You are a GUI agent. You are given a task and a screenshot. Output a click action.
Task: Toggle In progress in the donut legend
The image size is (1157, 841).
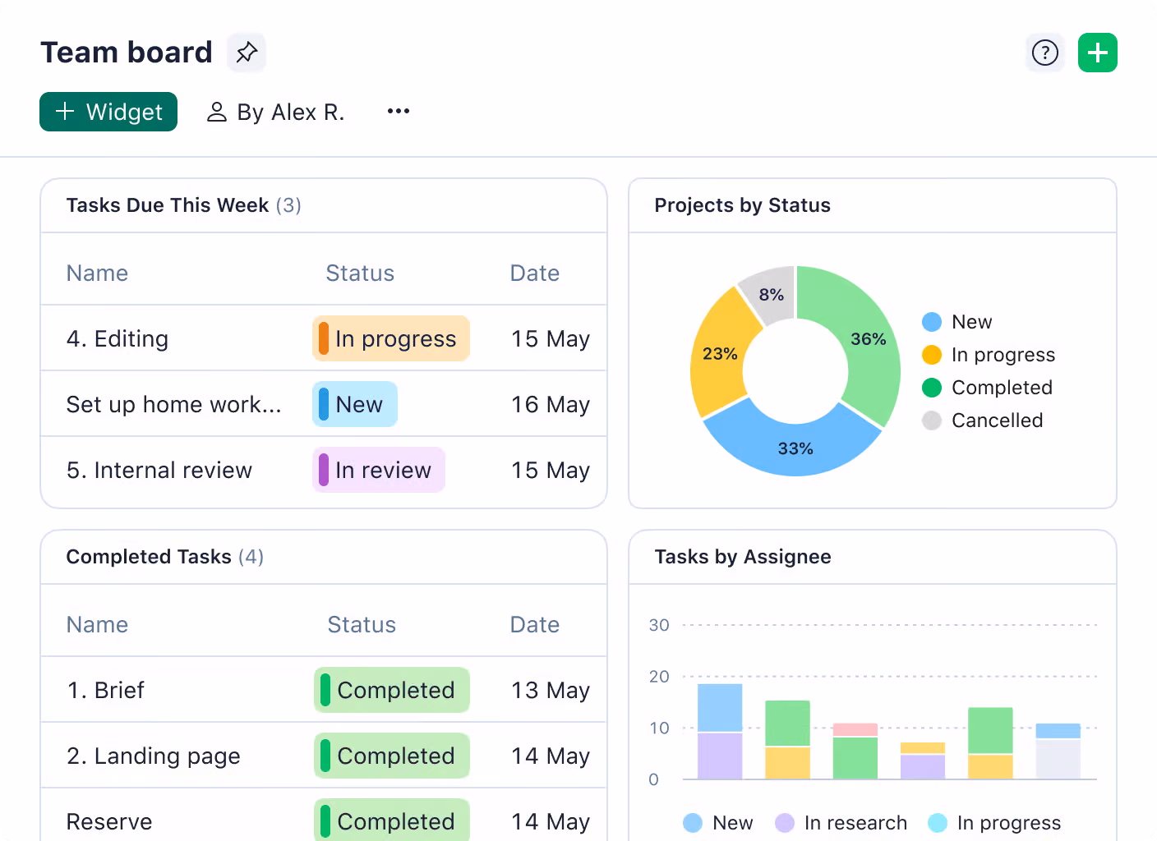(989, 355)
